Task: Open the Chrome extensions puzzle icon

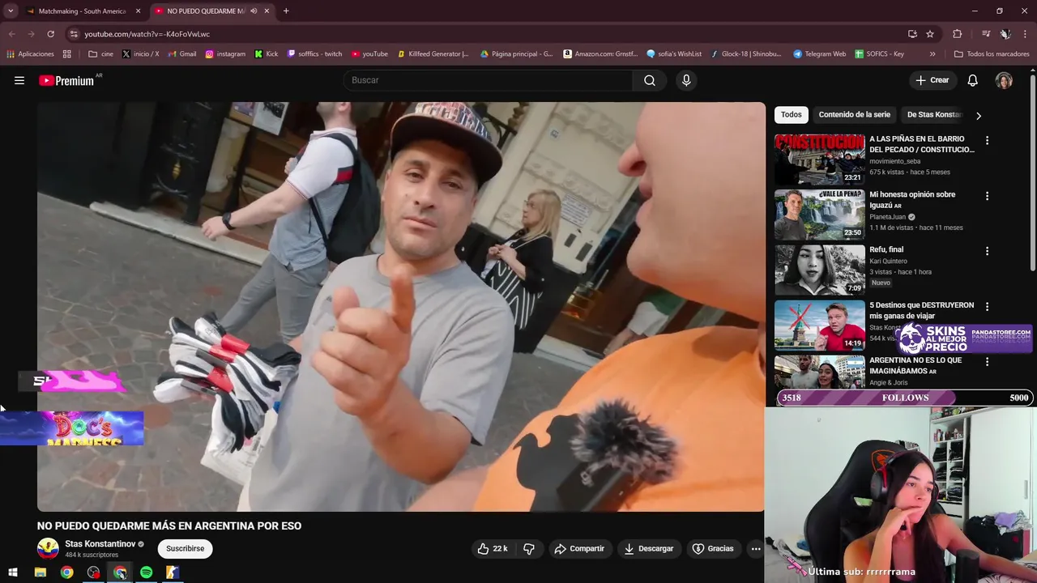Action: pyautogui.click(x=958, y=34)
